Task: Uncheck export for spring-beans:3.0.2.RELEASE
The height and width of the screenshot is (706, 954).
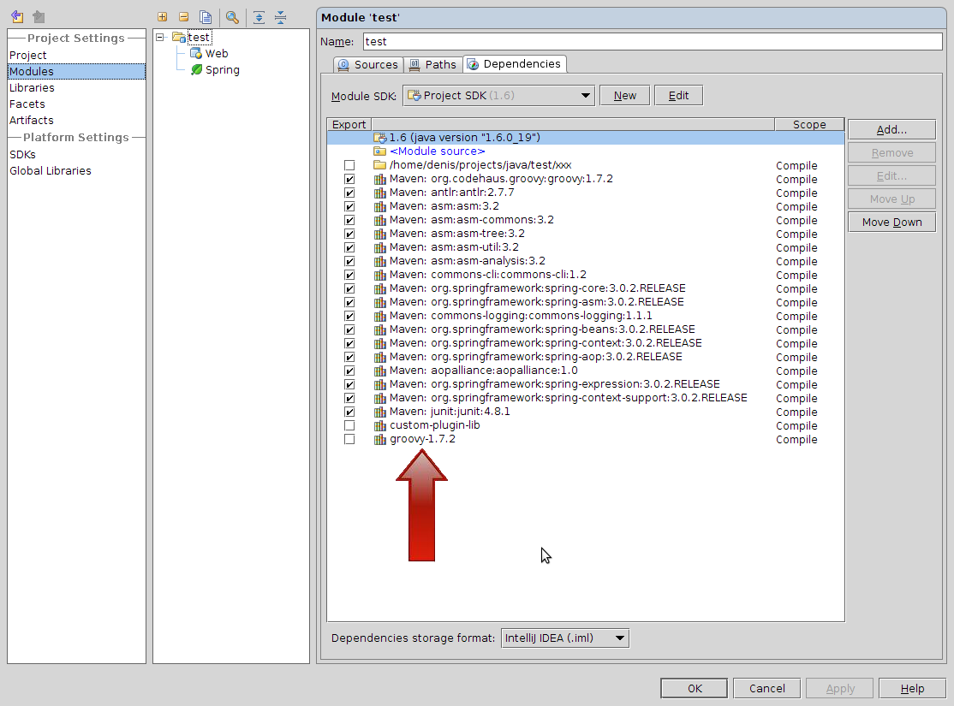Action: coord(349,329)
